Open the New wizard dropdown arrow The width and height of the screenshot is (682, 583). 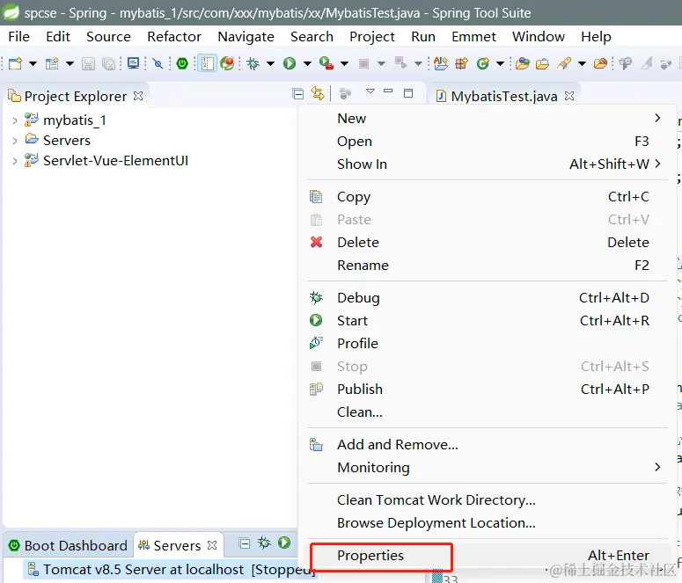[33, 64]
